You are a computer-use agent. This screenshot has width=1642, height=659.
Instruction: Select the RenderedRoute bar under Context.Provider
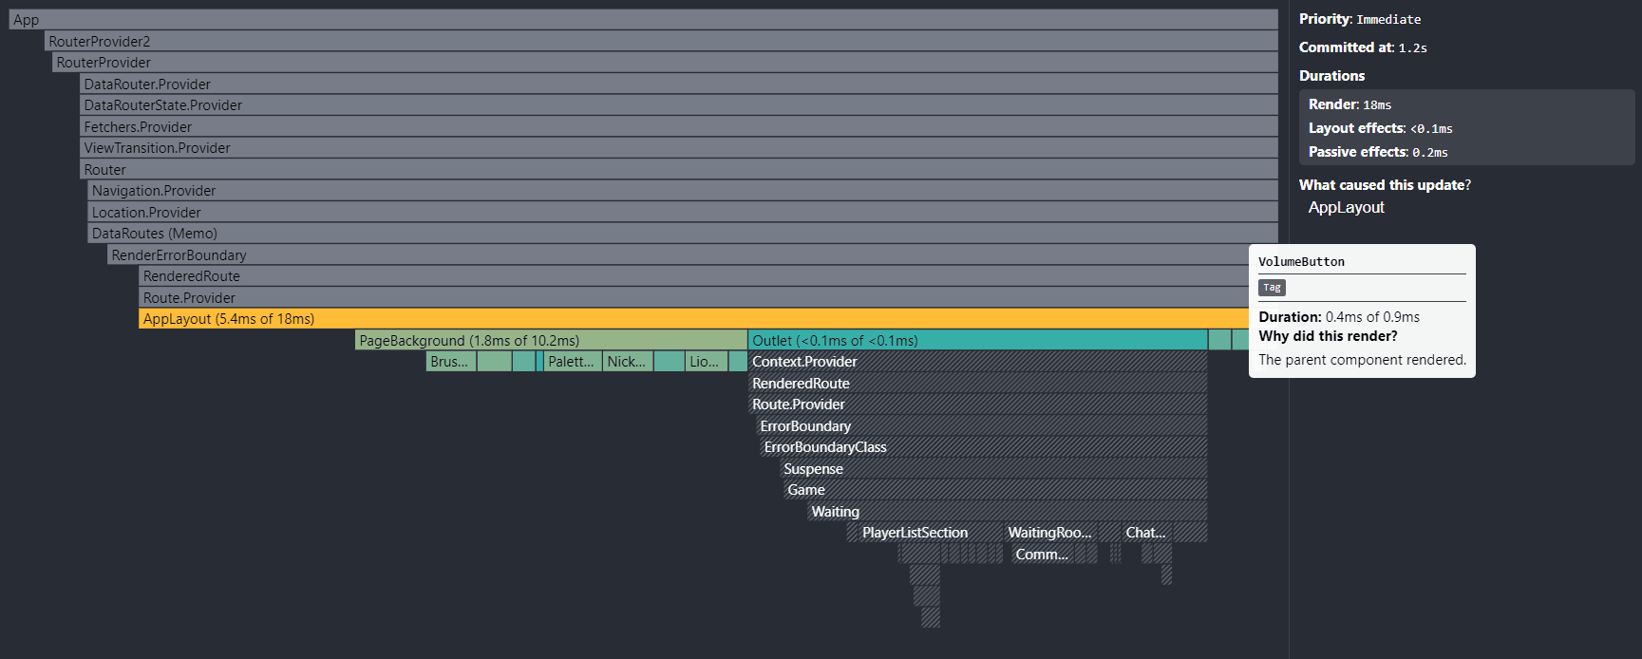click(977, 383)
